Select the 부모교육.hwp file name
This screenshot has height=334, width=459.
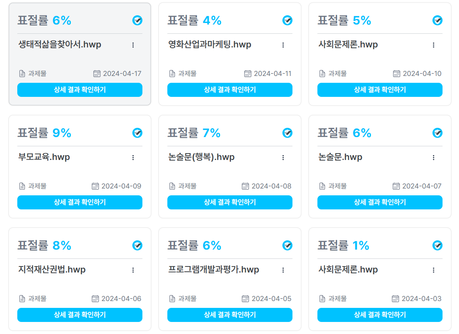(44, 157)
